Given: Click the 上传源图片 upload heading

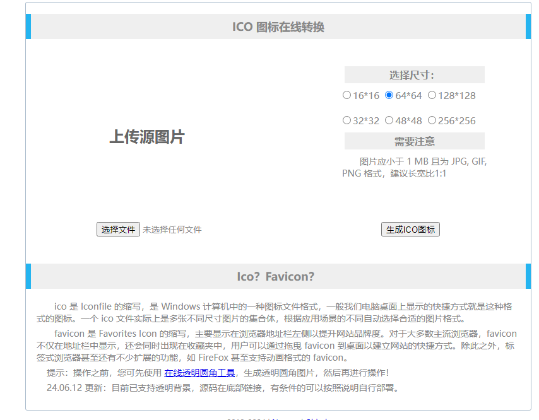Looking at the screenshot, I should point(147,137).
